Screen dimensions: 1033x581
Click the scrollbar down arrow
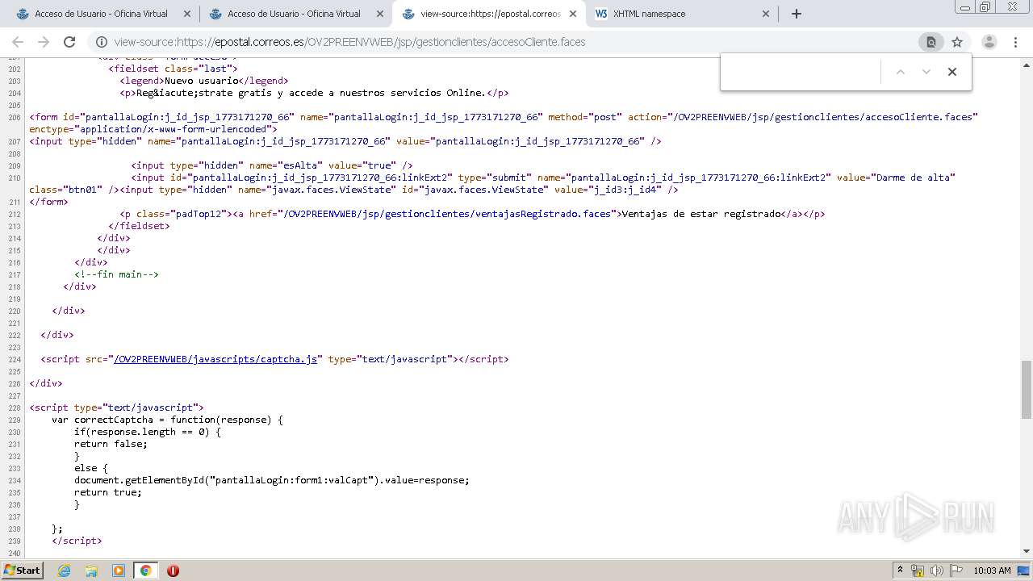coord(1027,551)
